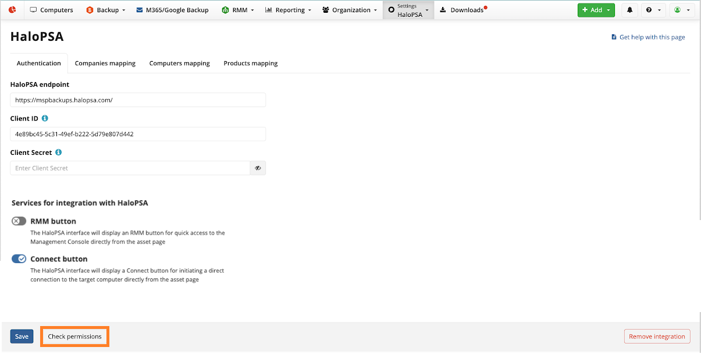This screenshot has width=701, height=354.
Task: Expand the Reporting dropdown menu
Action: click(288, 10)
